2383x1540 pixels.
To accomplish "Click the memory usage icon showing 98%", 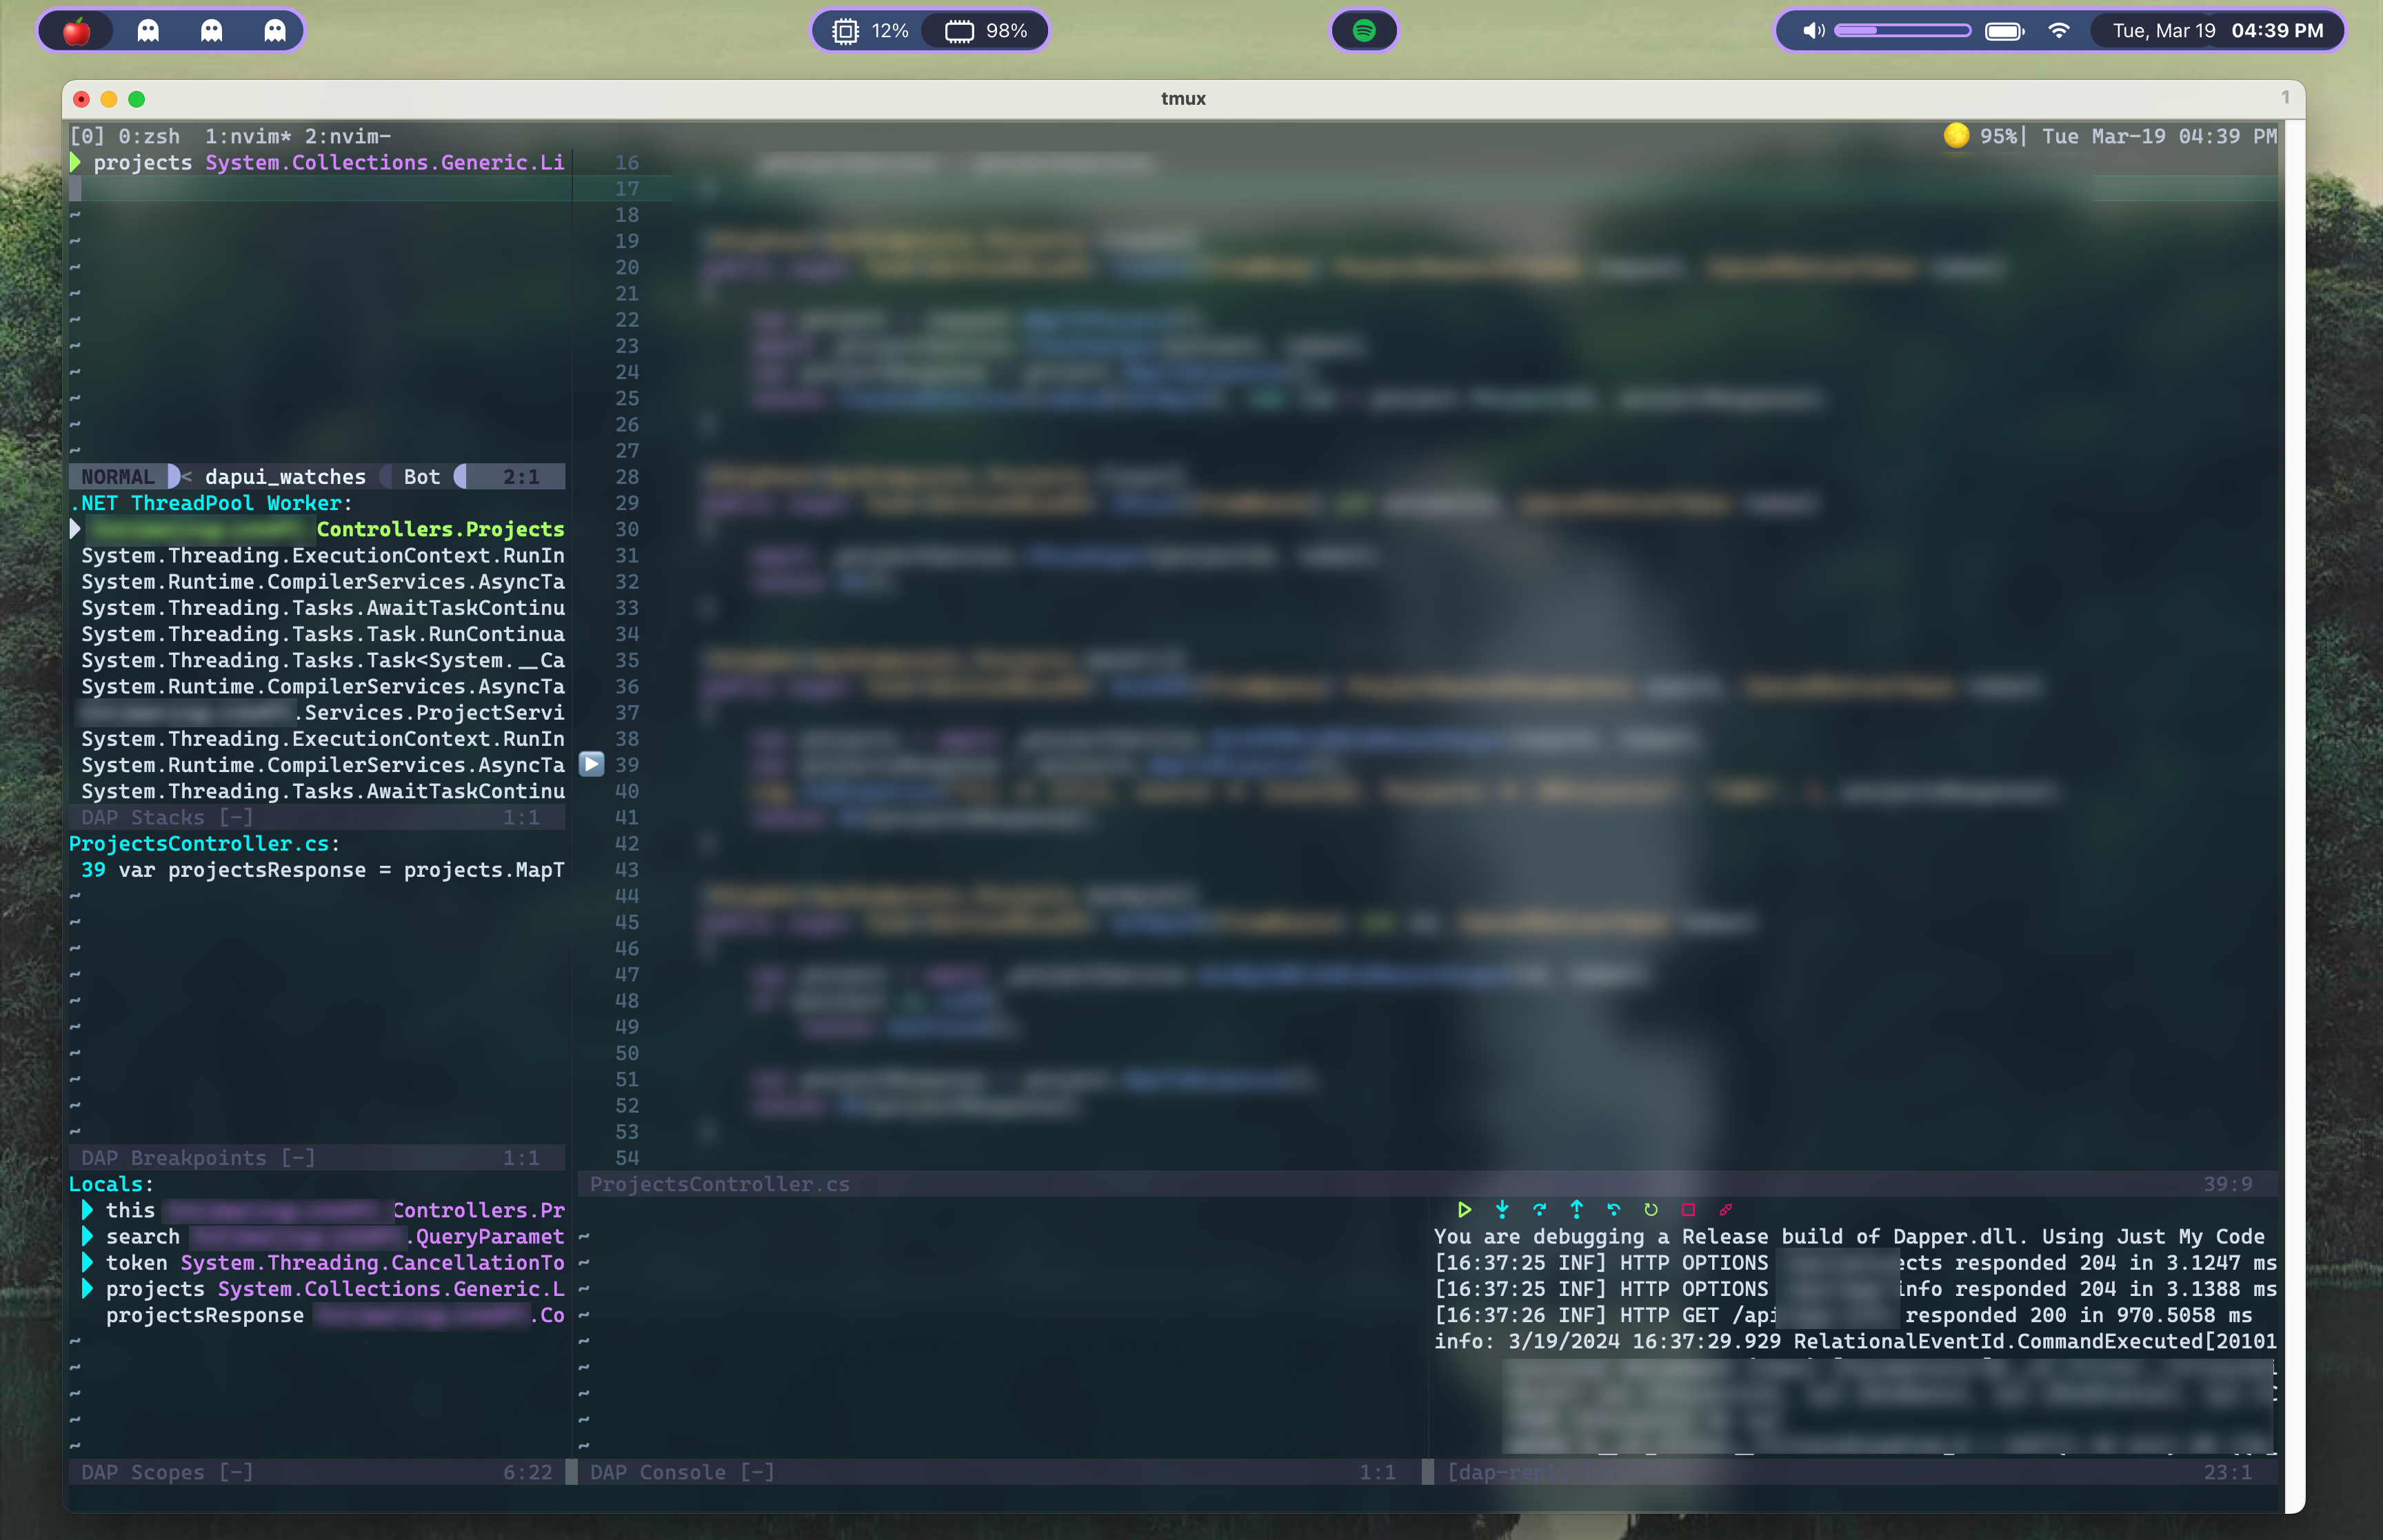I will point(959,31).
